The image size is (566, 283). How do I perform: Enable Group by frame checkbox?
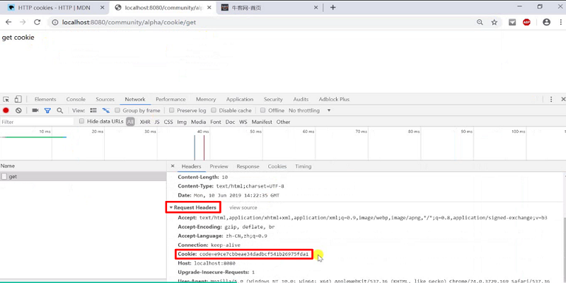pyautogui.click(x=117, y=110)
